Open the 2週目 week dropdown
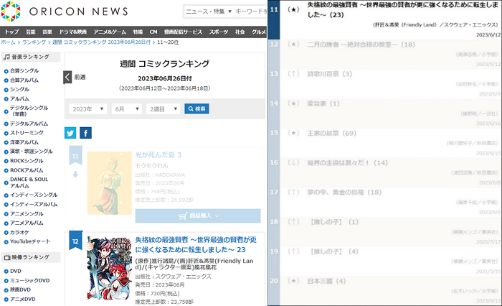 164,108
